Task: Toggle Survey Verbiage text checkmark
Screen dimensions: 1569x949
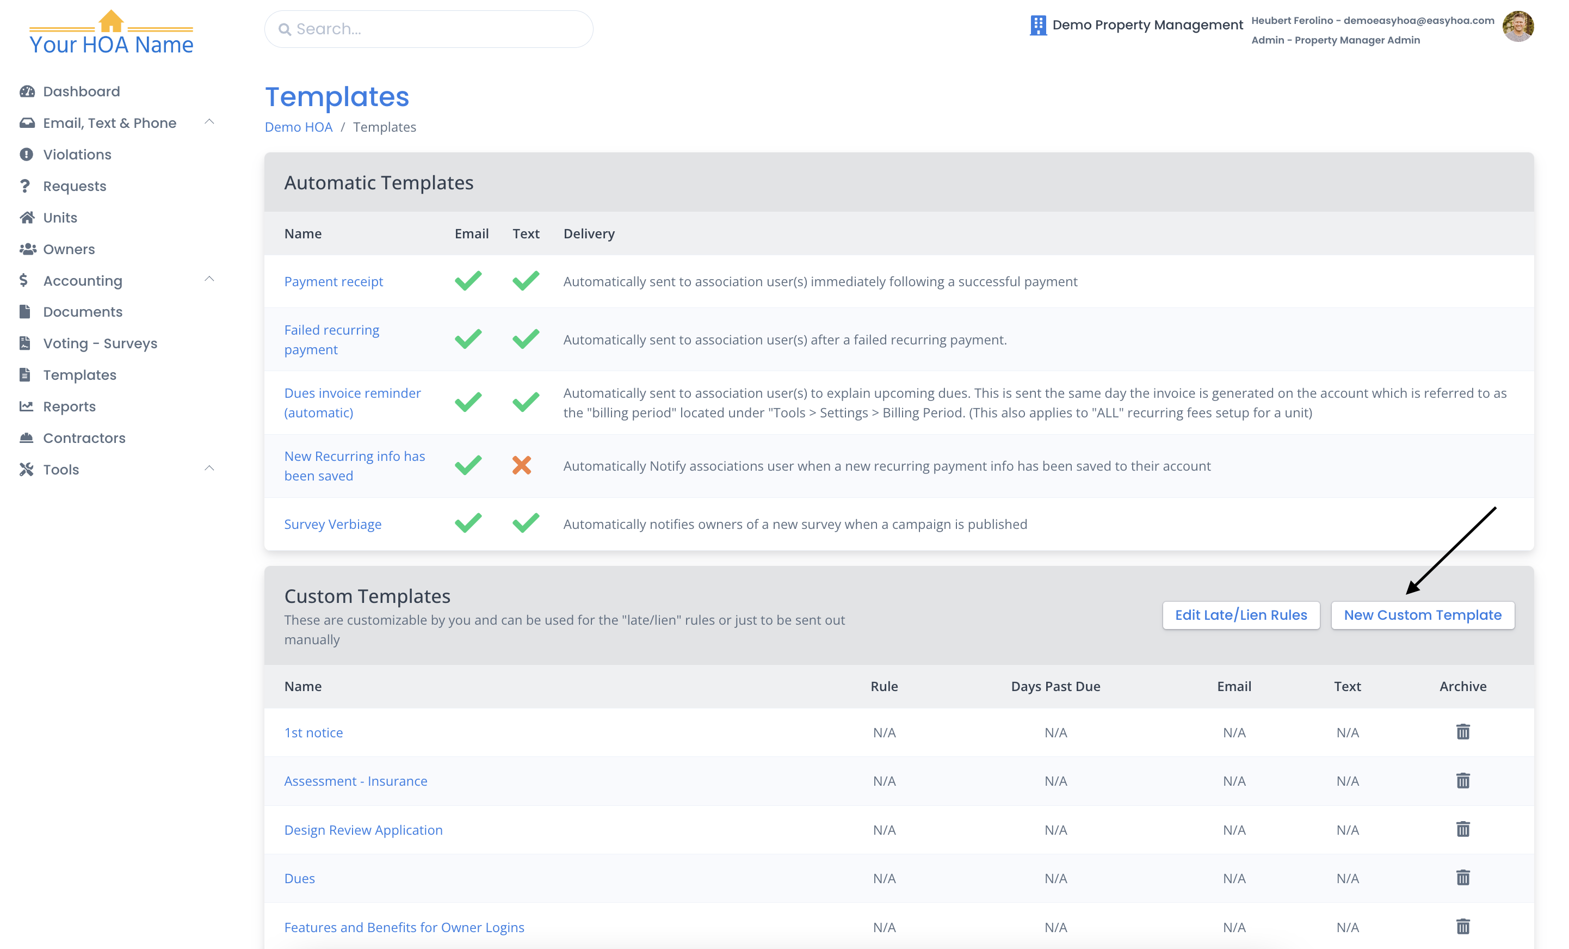Action: coord(526,523)
